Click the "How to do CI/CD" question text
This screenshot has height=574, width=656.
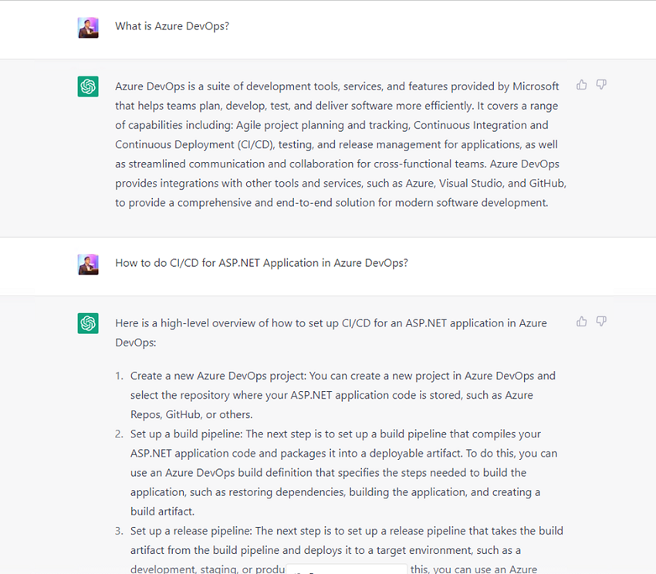[261, 263]
